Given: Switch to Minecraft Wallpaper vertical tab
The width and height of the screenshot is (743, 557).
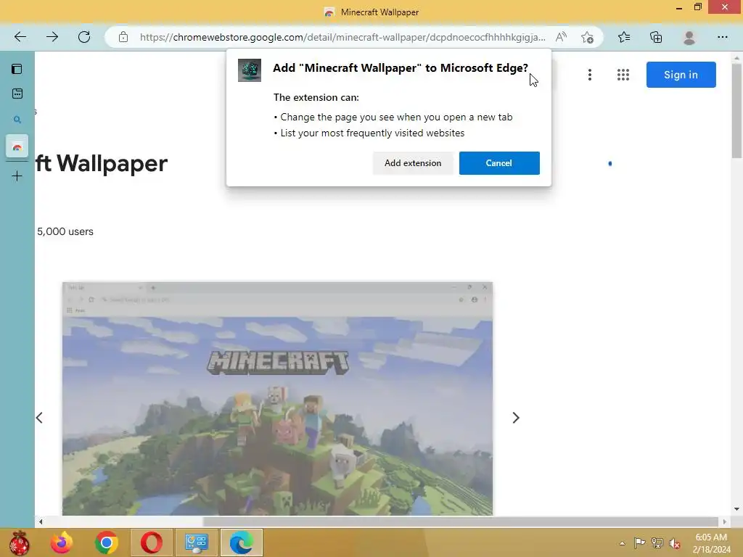Looking at the screenshot, I should 17,146.
